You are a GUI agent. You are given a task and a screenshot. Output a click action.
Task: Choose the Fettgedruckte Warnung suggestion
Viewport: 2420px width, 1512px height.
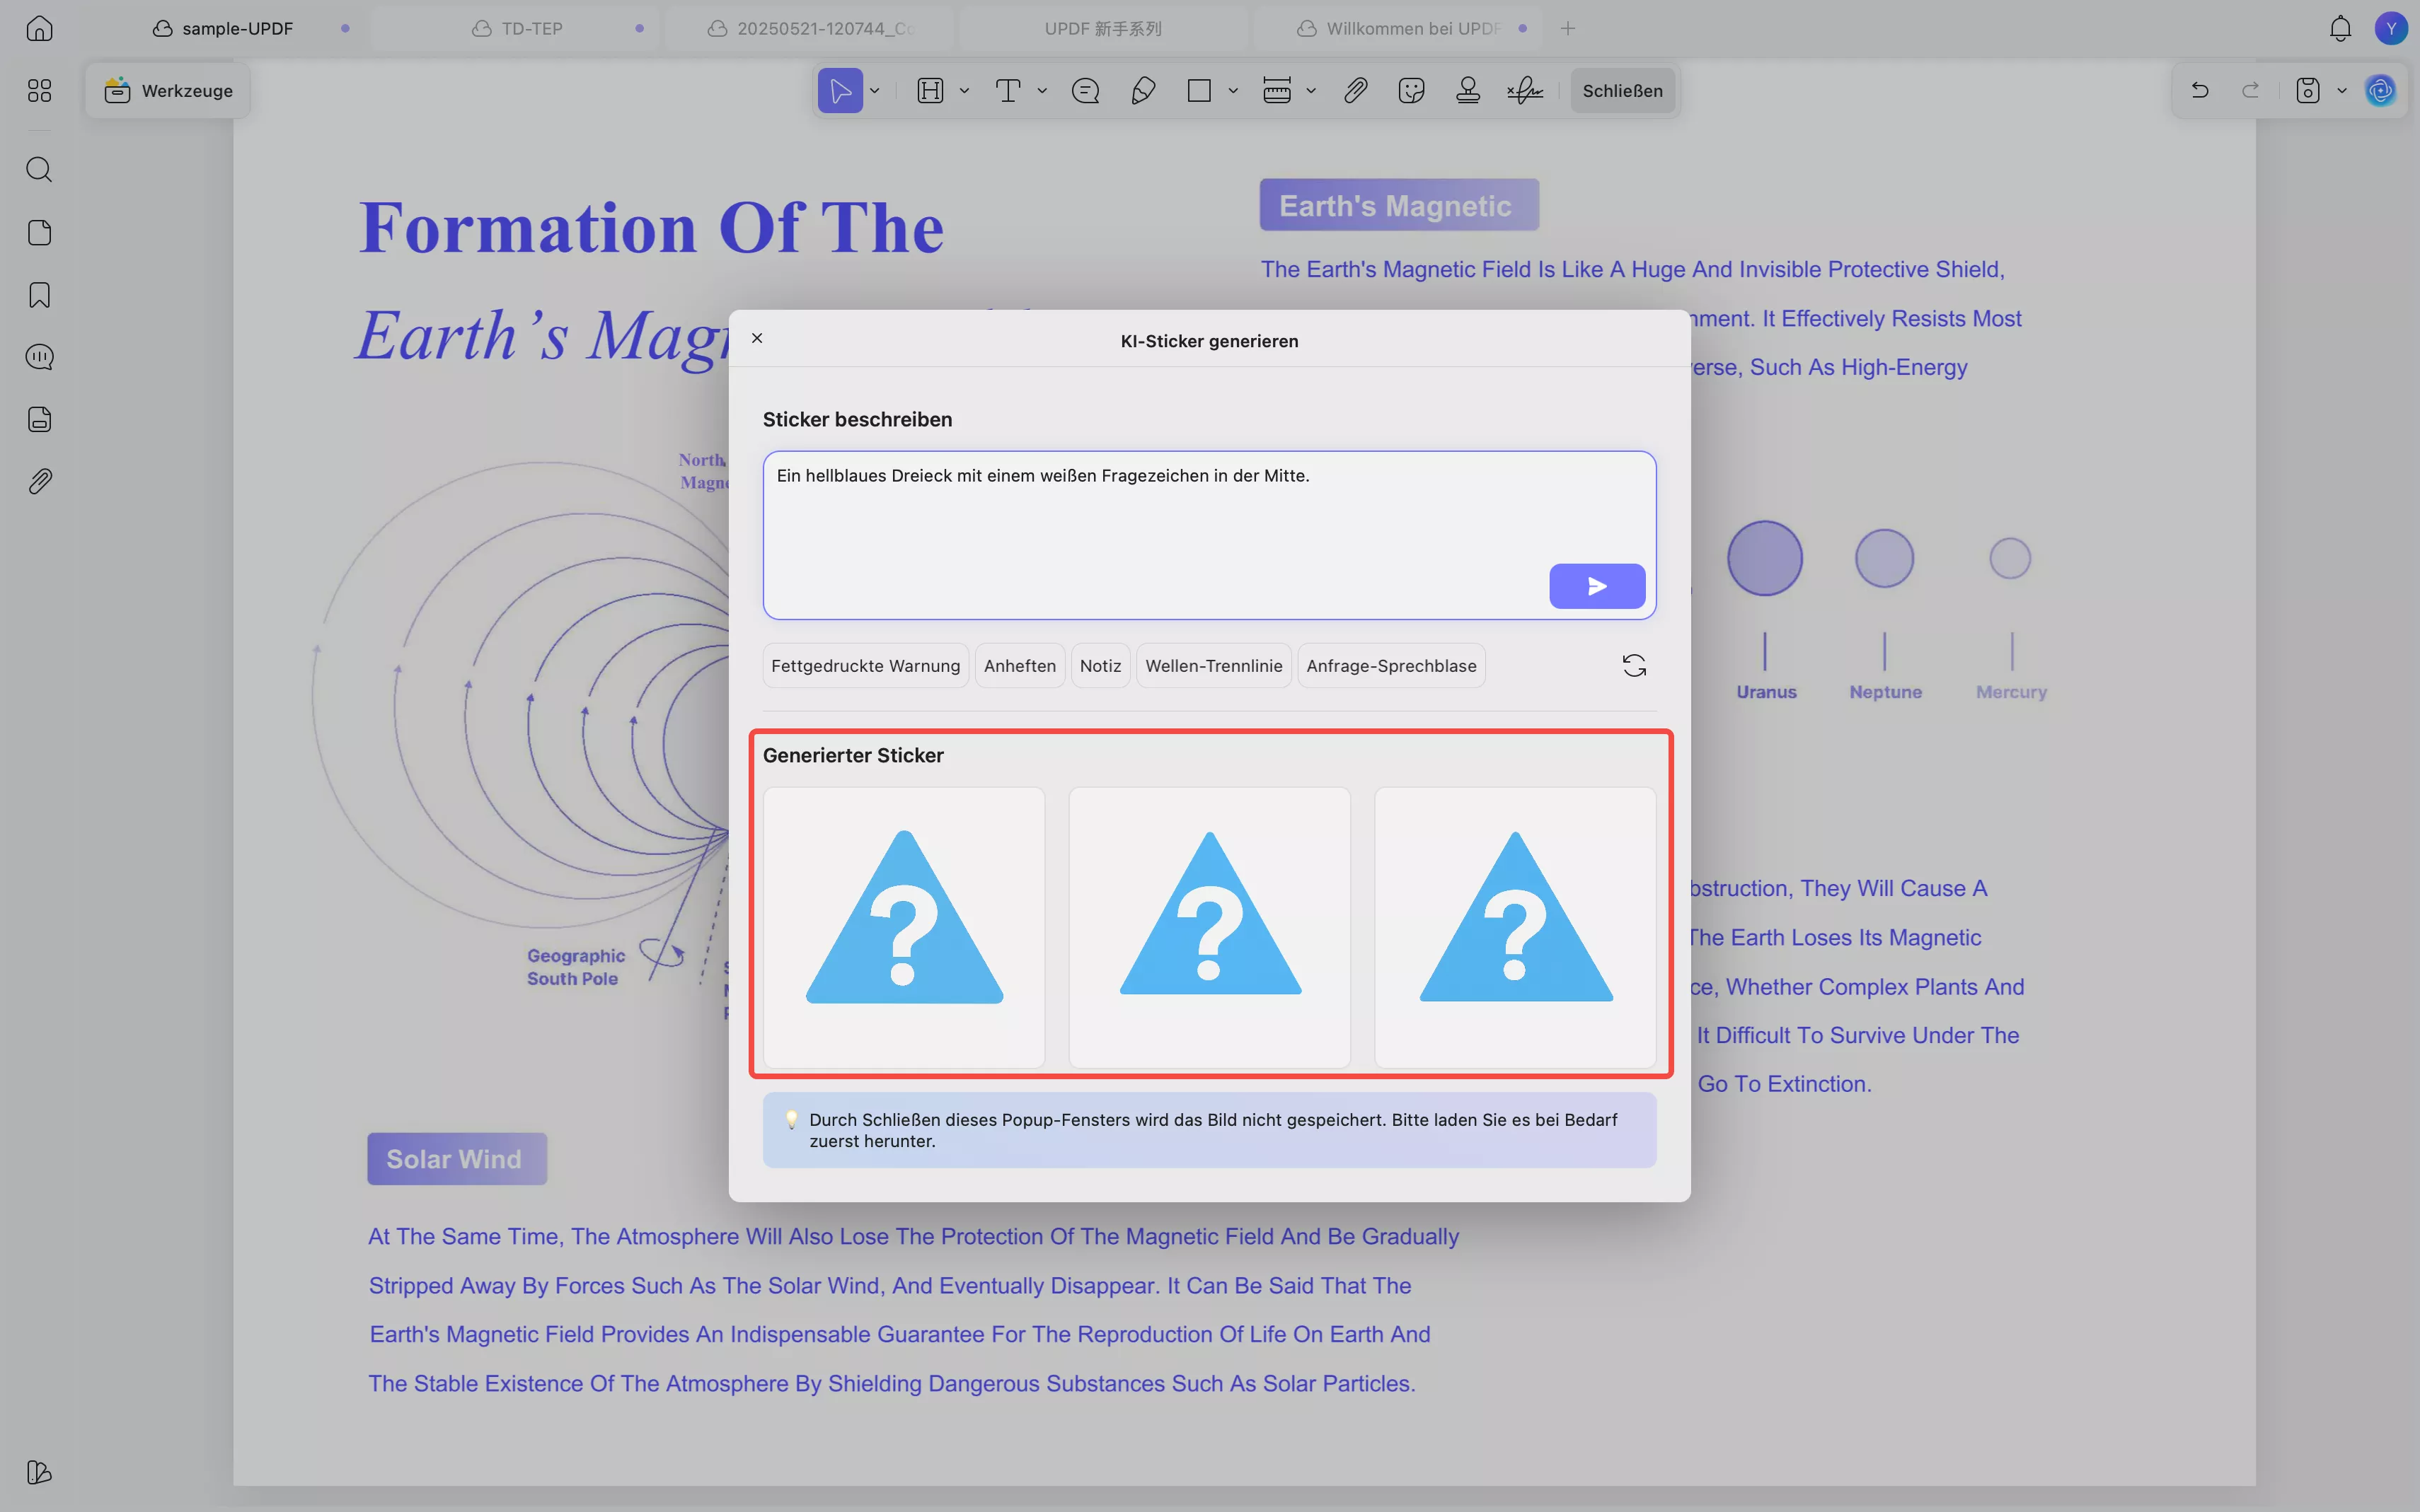pos(865,666)
